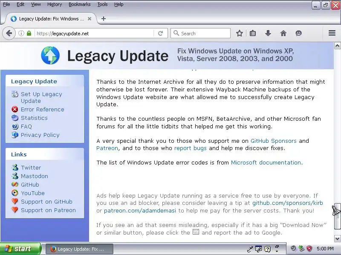Click the GitHub butterfly icon
Image resolution: width=341 pixels, height=255 pixels.
(15, 184)
